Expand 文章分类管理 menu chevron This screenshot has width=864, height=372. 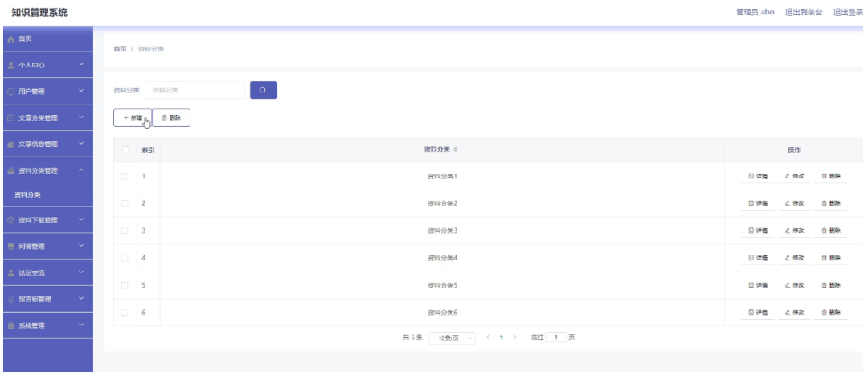tap(81, 117)
